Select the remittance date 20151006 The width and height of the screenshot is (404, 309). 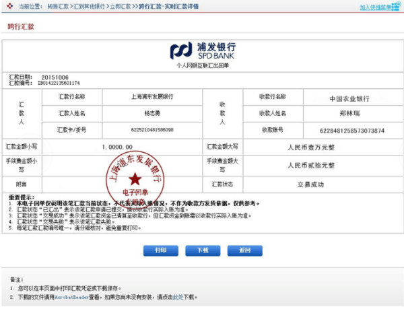click(x=55, y=77)
